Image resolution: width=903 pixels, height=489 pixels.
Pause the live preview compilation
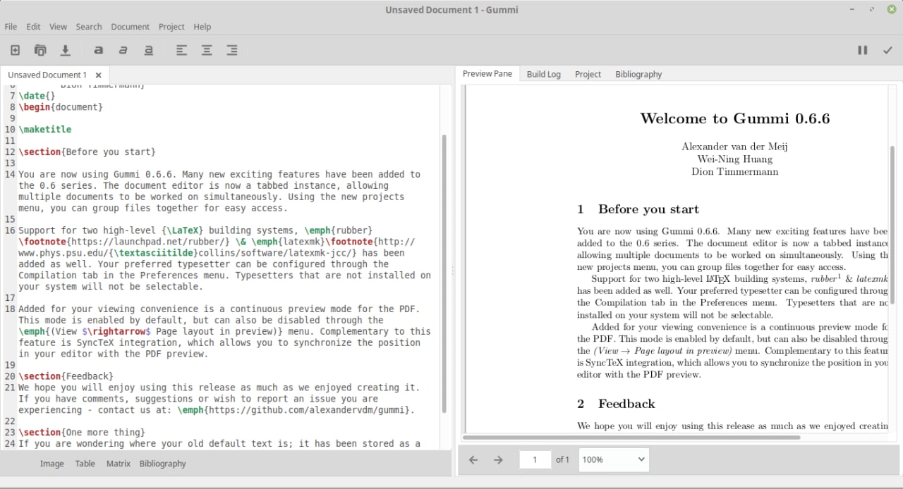[862, 50]
